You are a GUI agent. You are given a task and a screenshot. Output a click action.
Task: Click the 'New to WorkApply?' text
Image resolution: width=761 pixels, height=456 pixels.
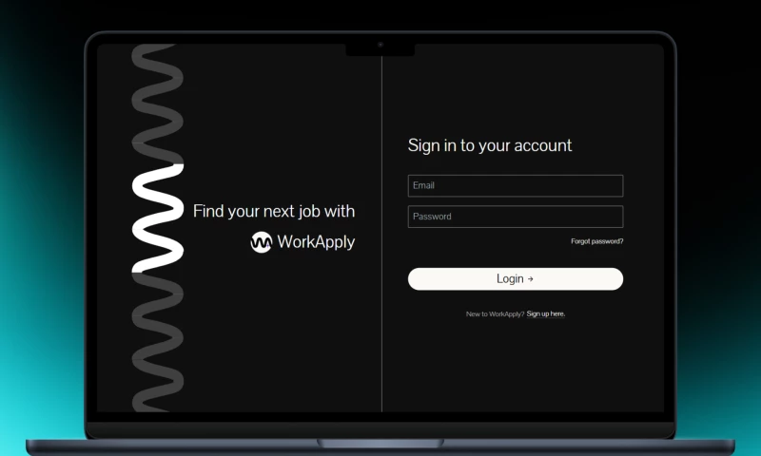click(495, 314)
